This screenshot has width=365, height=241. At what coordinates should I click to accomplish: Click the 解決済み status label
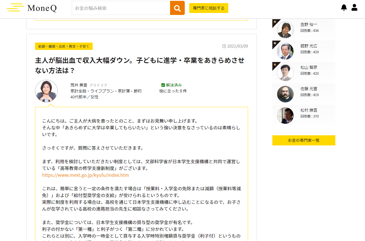pyautogui.click(x=174, y=85)
